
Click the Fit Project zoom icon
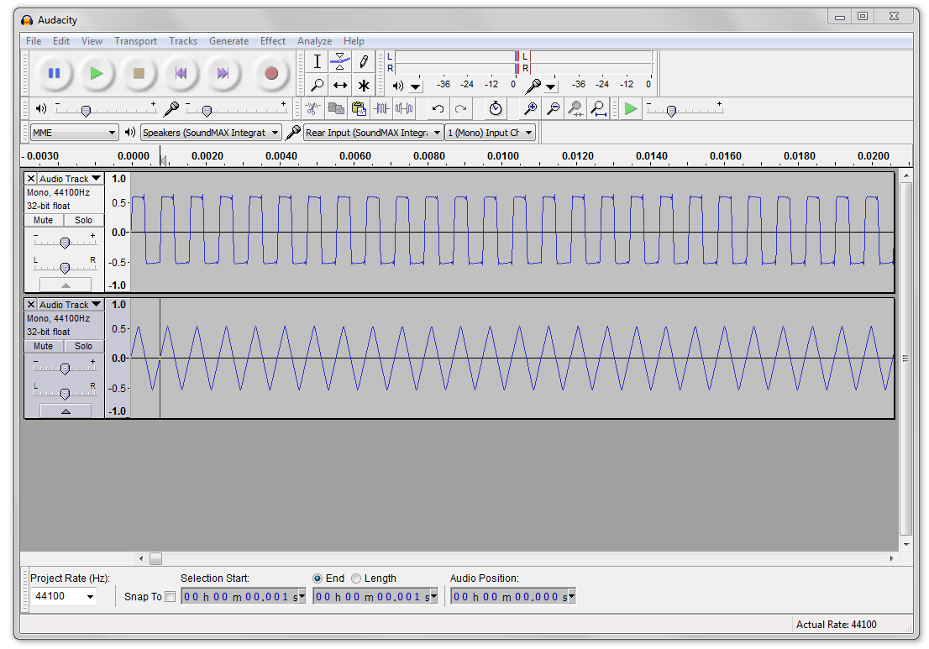[x=598, y=108]
